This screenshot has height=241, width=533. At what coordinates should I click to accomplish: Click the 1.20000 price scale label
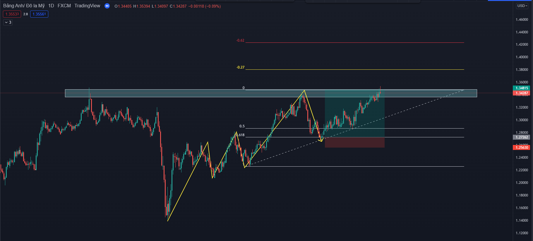pos(522,183)
